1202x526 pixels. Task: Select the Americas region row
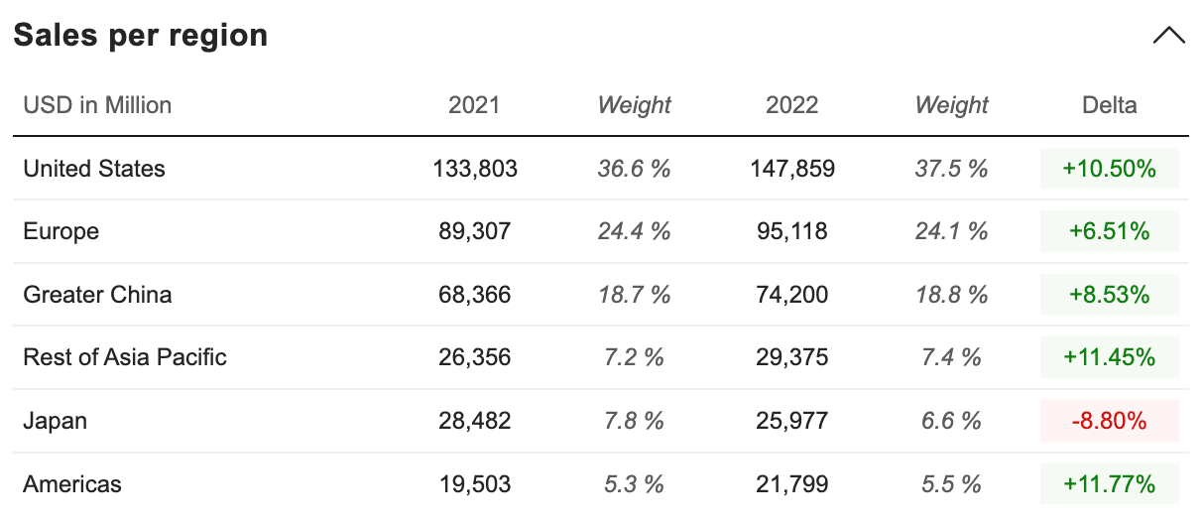72,484
